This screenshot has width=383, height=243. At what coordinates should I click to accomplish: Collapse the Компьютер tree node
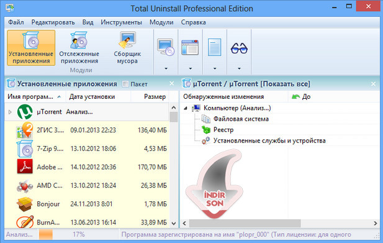(186, 108)
